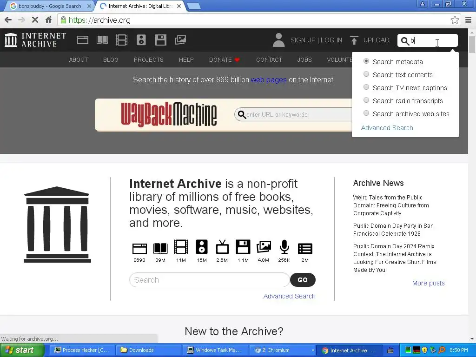Click the upload arrow icon
The width and height of the screenshot is (476, 357).
[x=354, y=40]
